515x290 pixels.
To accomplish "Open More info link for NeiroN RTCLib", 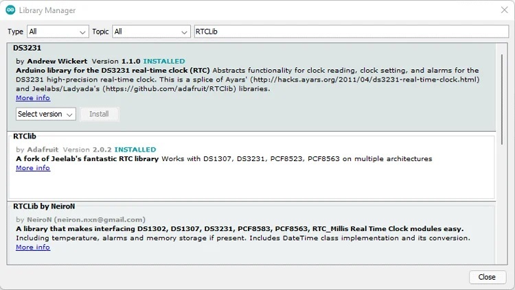I will tap(33, 247).
